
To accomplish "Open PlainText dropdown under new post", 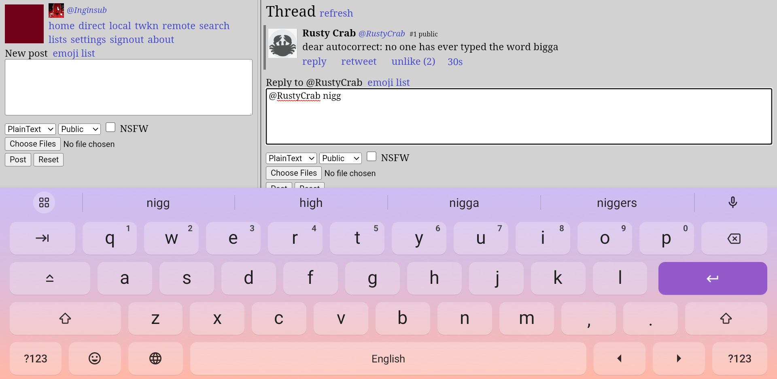I will click(30, 129).
